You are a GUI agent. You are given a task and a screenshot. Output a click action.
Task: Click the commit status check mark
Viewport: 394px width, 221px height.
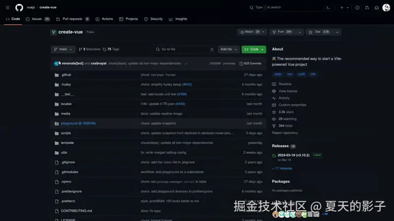tap(186, 64)
